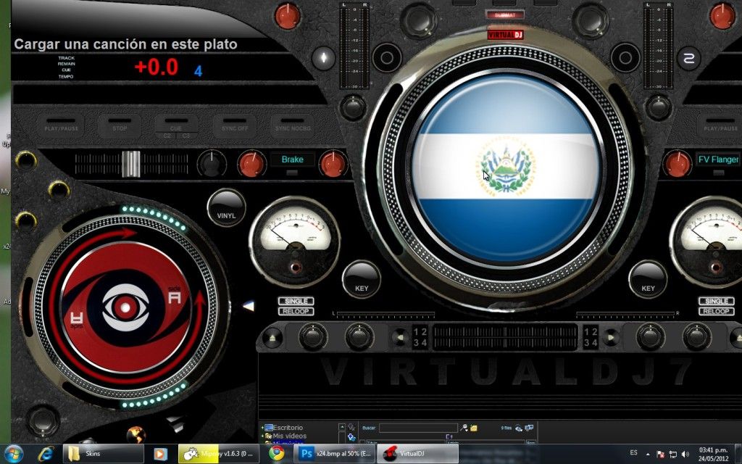Click the PLAY/PAUSE button on left deck
The image size is (742, 464).
tap(61, 126)
